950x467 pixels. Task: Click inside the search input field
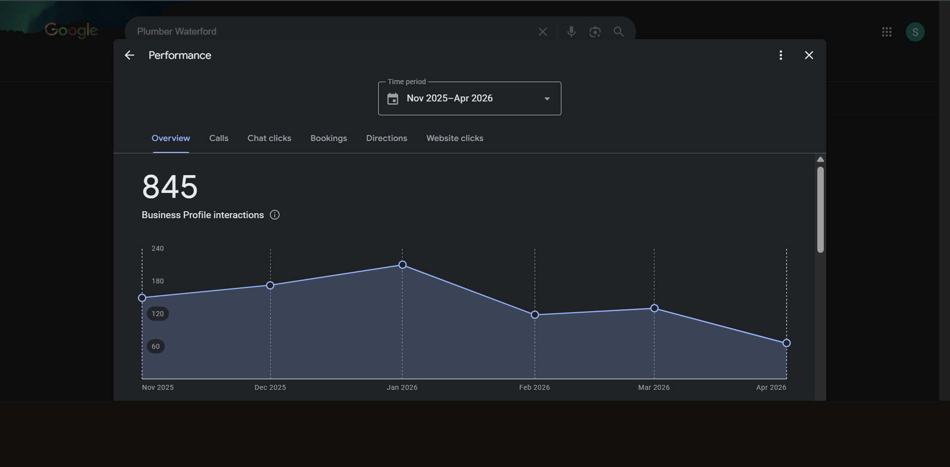pyautogui.click(x=297, y=31)
